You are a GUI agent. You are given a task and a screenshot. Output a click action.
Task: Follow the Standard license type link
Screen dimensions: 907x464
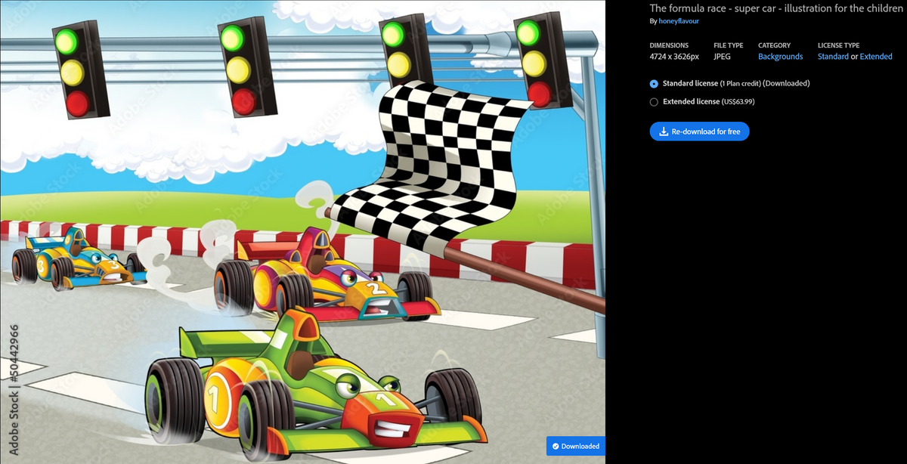[833, 57]
